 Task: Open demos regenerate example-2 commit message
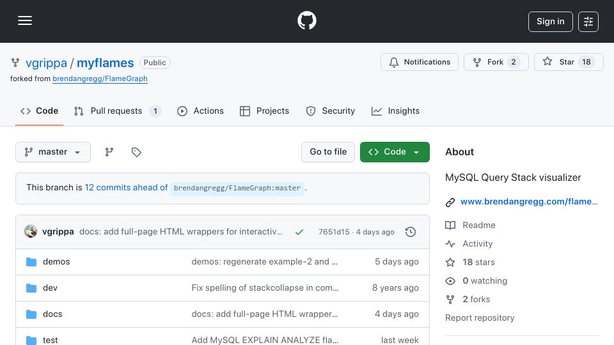tap(264, 262)
